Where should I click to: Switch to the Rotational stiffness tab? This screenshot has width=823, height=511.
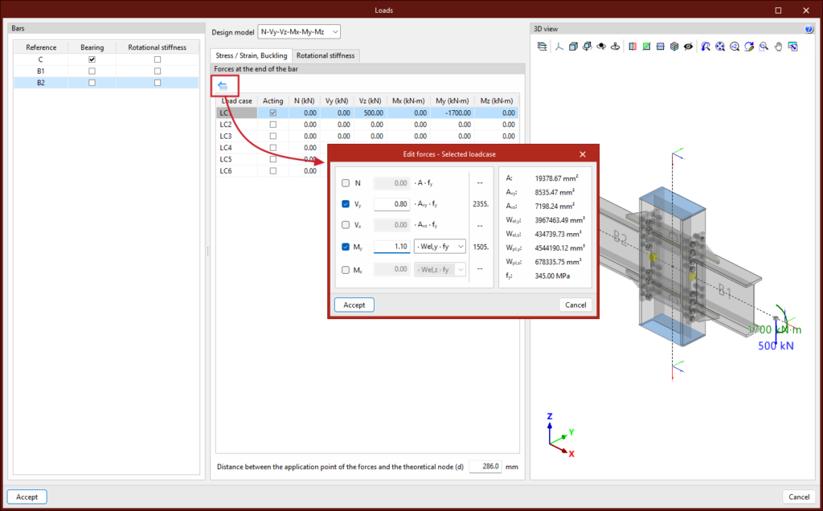click(x=326, y=55)
